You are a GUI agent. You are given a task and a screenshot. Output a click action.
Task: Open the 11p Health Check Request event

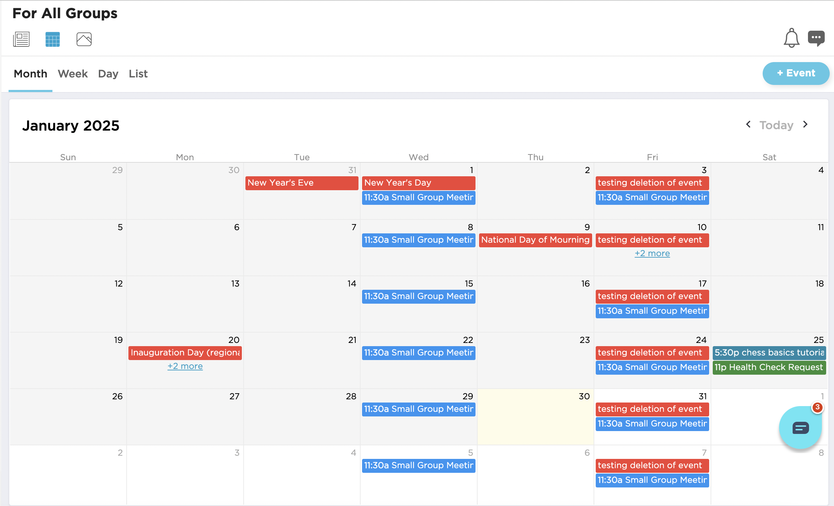[x=769, y=367]
